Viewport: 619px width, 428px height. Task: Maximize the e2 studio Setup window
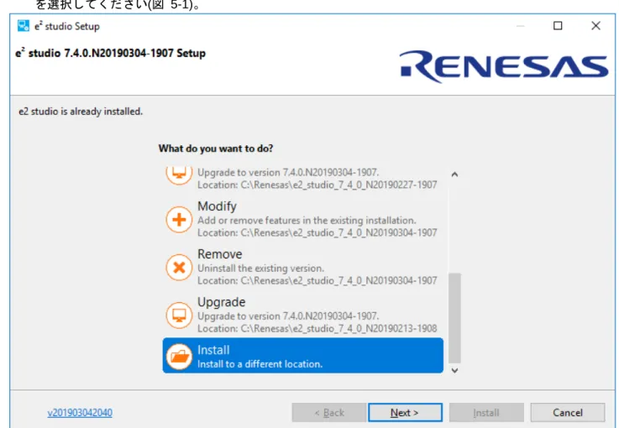pos(558,26)
